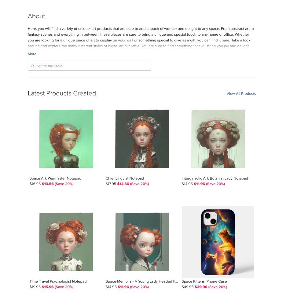This screenshot has width=297, height=296.
Task: Click the $13.56 sale price
Action: tap(48, 184)
